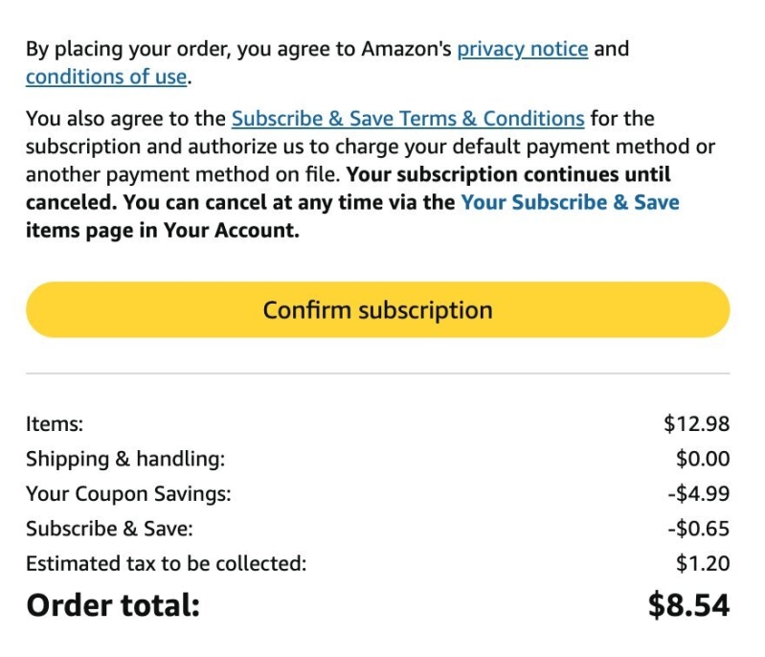
Task: Click the Subscribe & Save summary label
Action: [109, 529]
